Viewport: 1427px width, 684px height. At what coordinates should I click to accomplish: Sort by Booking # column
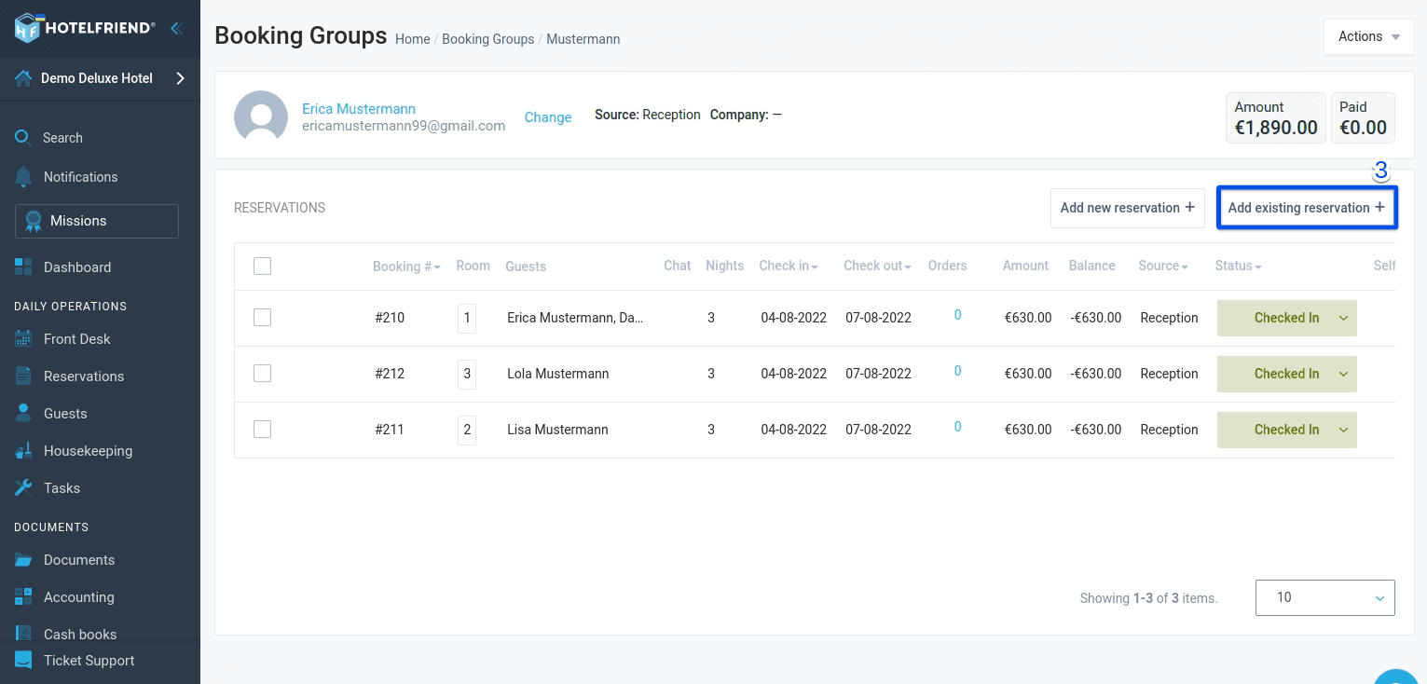(406, 267)
